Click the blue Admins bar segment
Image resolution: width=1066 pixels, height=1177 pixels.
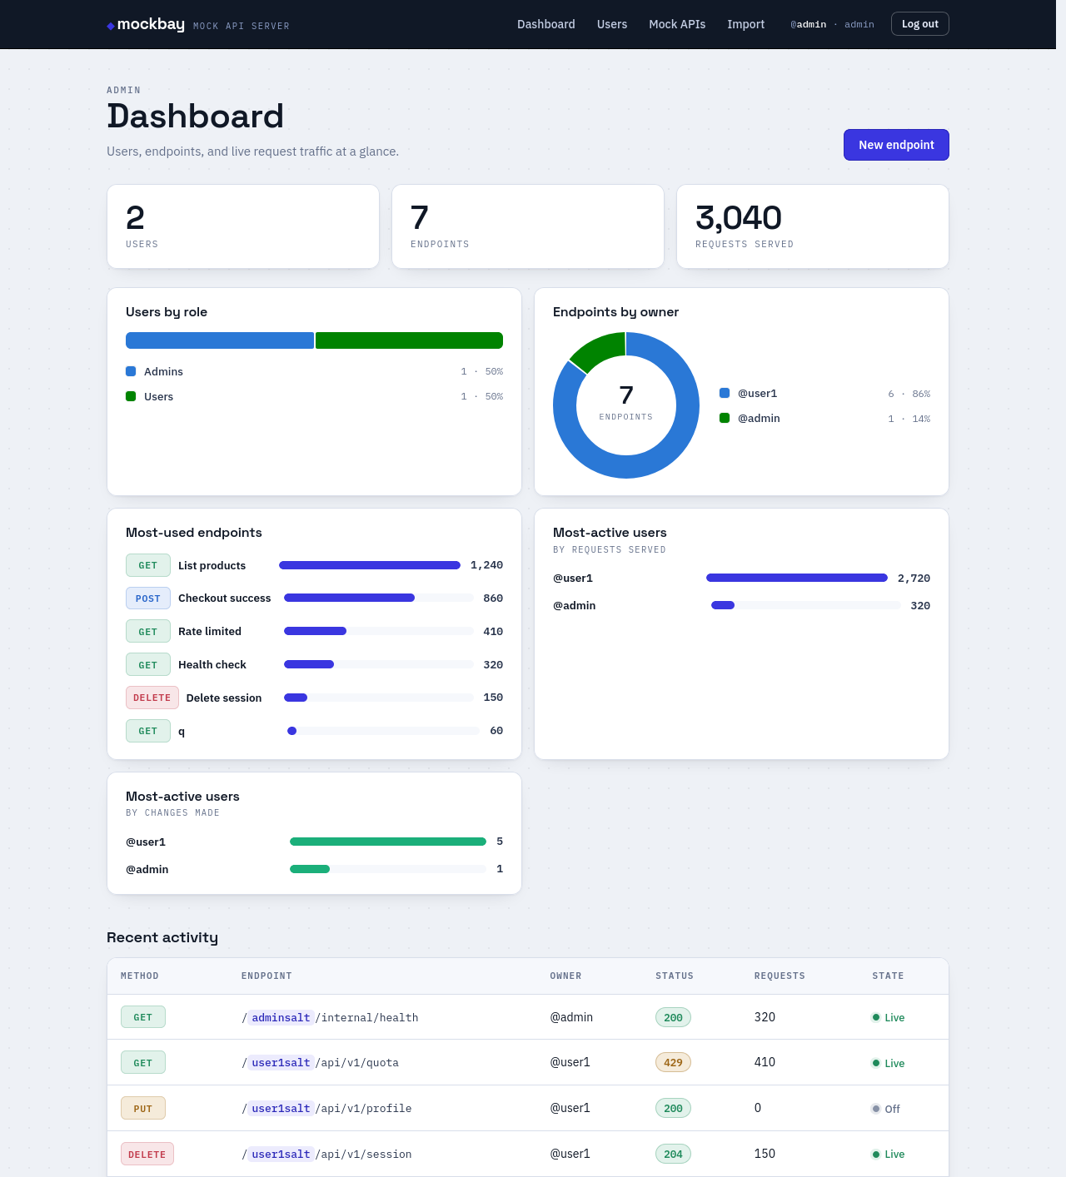[220, 340]
